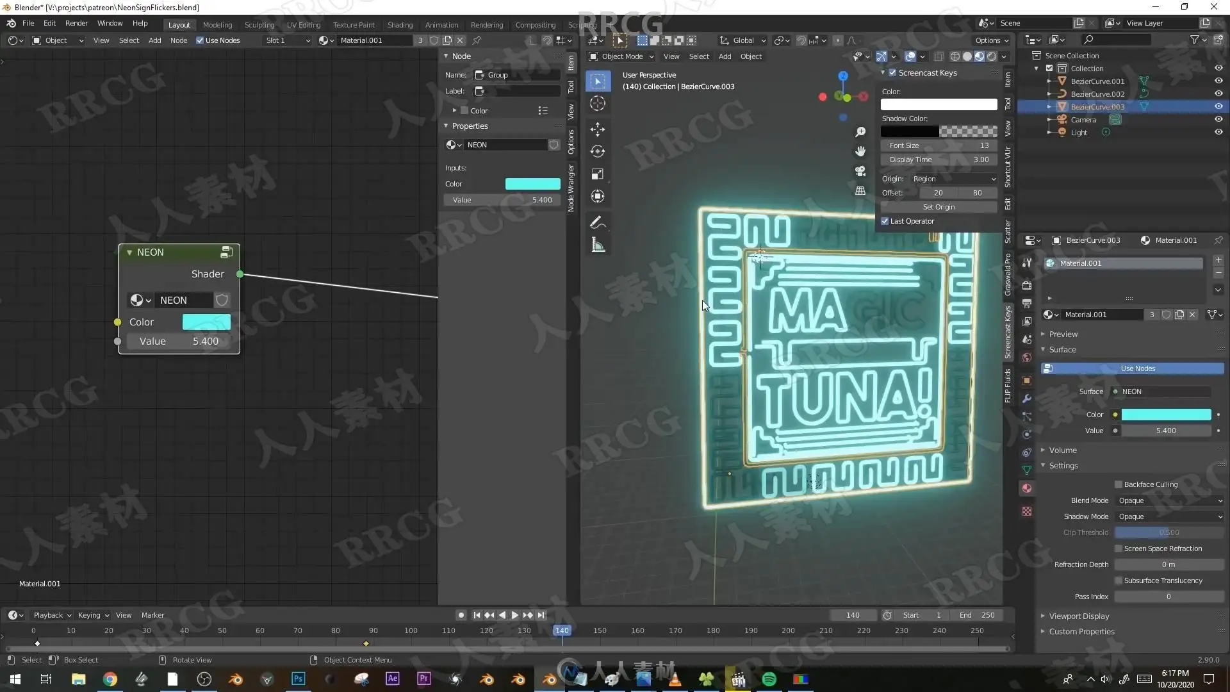The width and height of the screenshot is (1230, 692).
Task: Click the zoom magnifier viewport icon
Action: (860, 132)
